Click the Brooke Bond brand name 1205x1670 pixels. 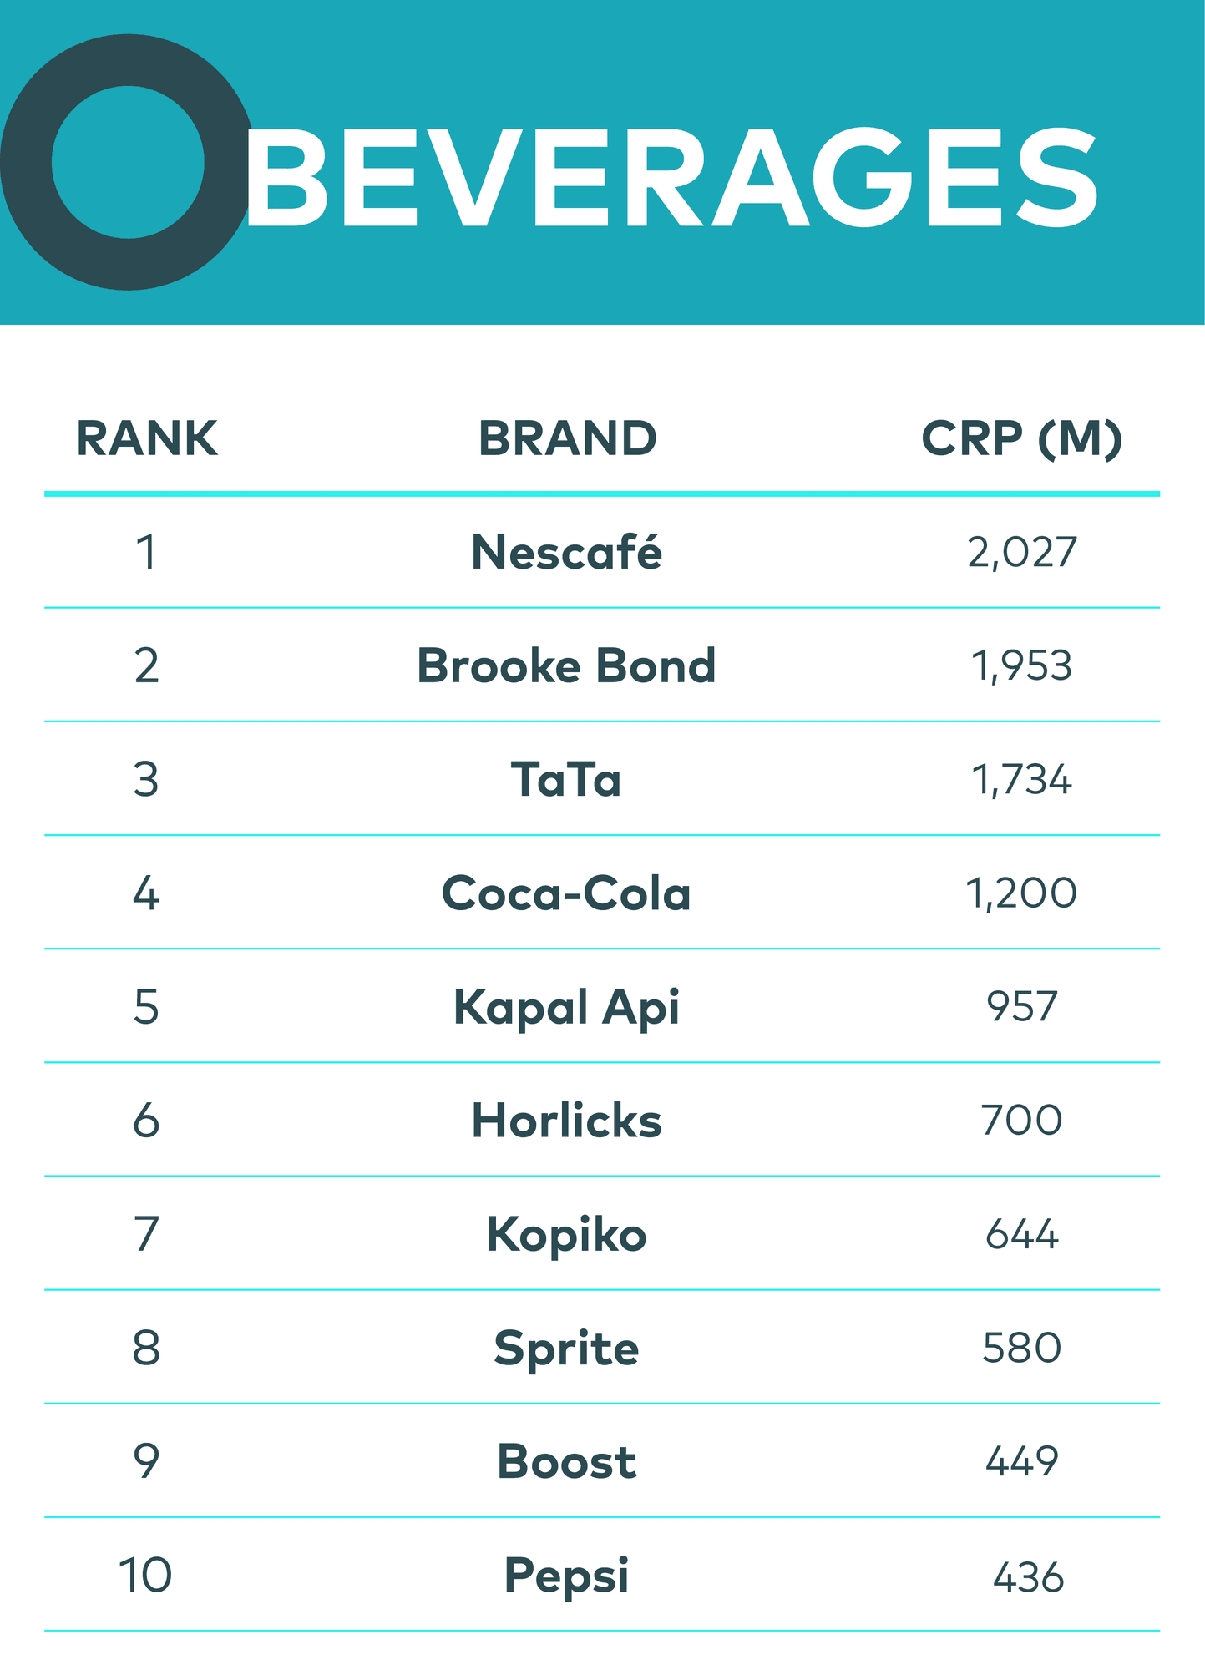coord(567,666)
